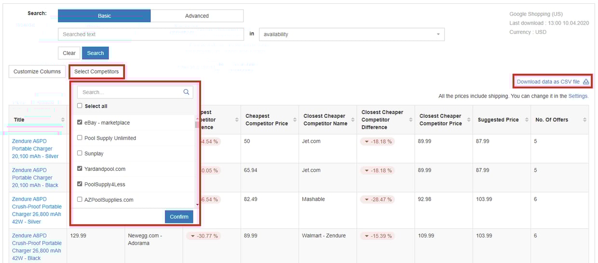The image size is (598, 263).
Task: Sort by Closest Cheaper Competitor Name arrows
Action: [x=353, y=120]
